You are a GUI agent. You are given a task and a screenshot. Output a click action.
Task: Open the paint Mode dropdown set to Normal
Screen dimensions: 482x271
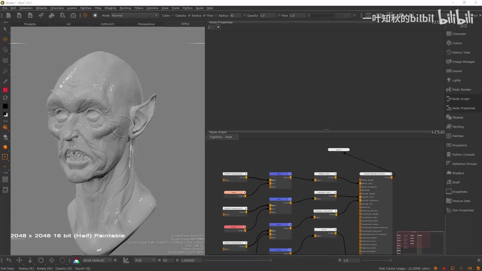click(x=134, y=15)
